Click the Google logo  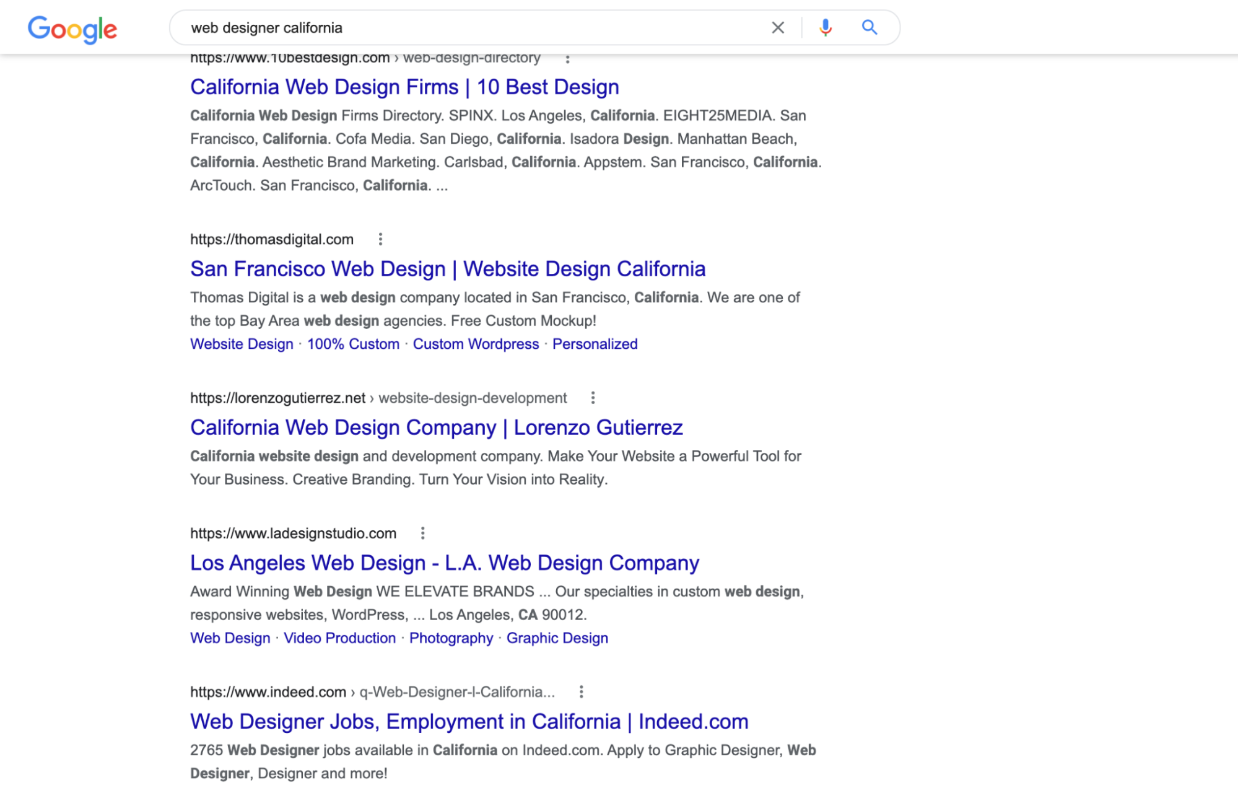pos(72,27)
